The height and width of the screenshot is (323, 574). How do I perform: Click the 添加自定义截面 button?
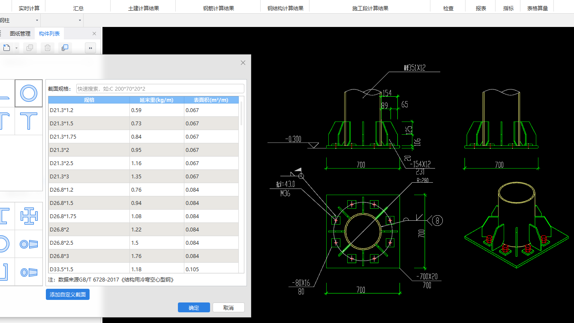(x=68, y=294)
